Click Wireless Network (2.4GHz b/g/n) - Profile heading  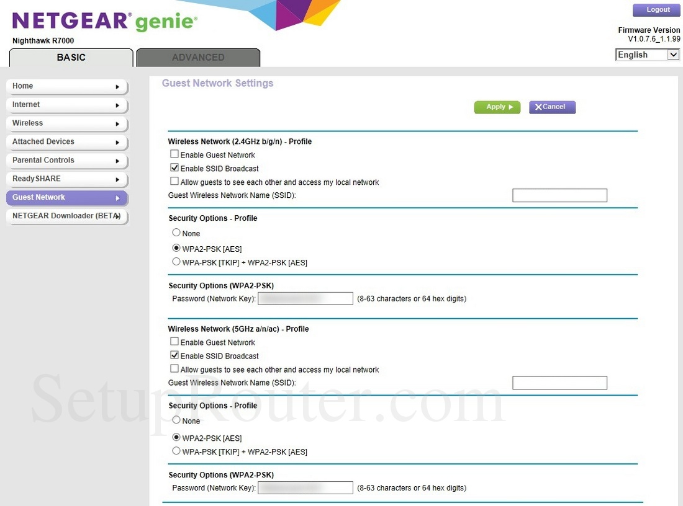pyautogui.click(x=240, y=141)
